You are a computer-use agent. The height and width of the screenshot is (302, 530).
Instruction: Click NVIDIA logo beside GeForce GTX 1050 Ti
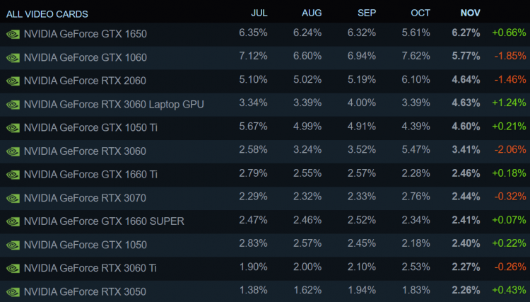pos(13,128)
